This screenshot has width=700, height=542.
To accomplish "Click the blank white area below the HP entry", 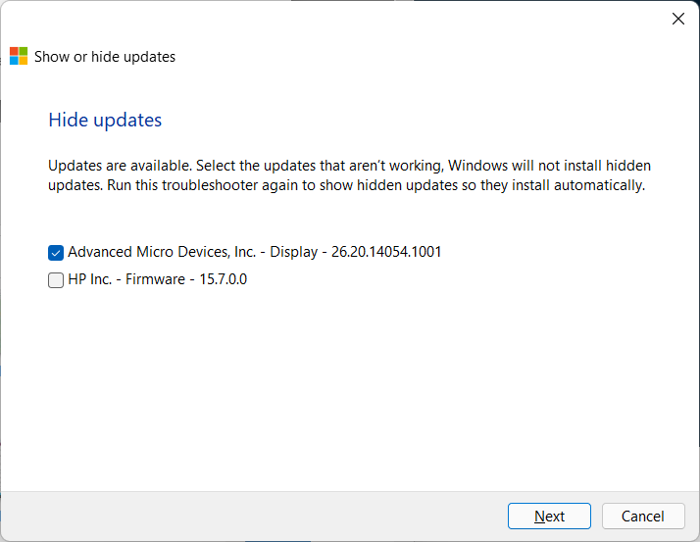I will [343, 392].
